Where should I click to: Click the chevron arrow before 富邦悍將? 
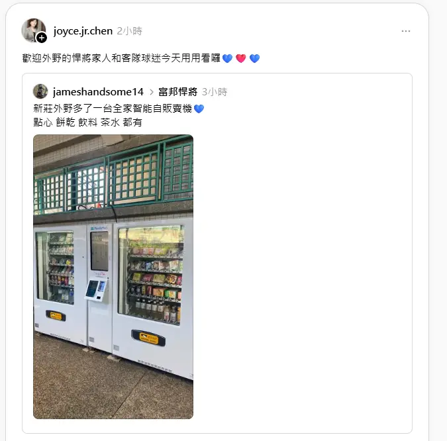click(152, 92)
